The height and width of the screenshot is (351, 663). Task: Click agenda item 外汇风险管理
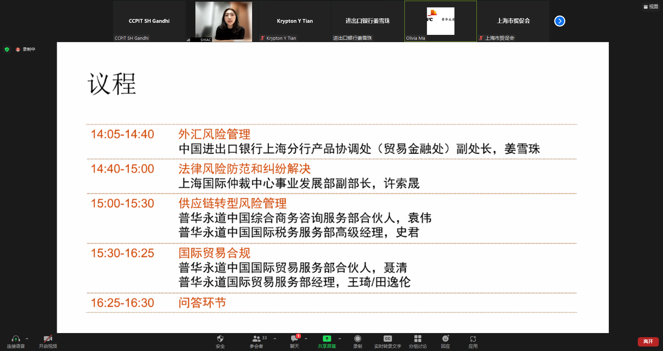point(214,134)
